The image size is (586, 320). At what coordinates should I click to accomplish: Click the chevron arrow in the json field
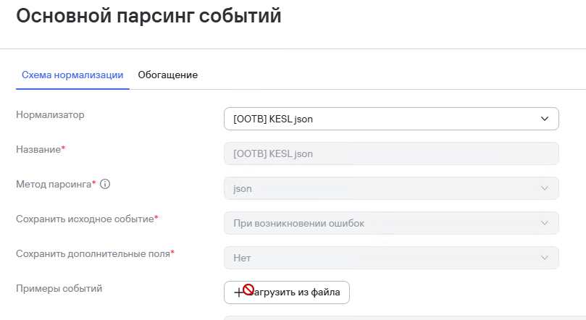(x=545, y=188)
